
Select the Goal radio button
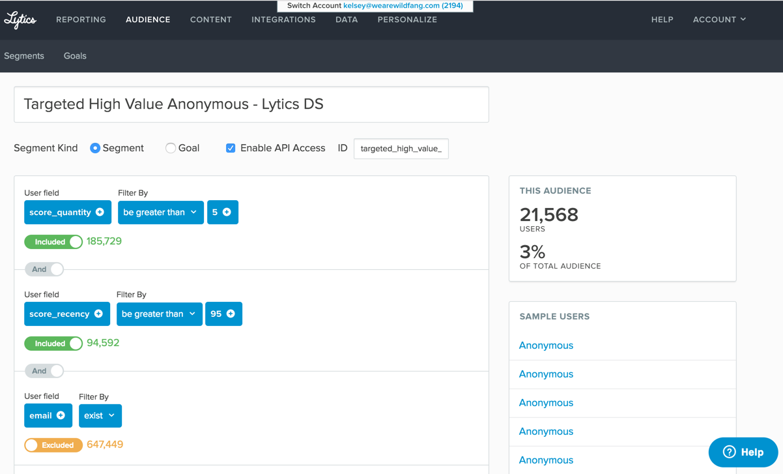click(x=171, y=148)
